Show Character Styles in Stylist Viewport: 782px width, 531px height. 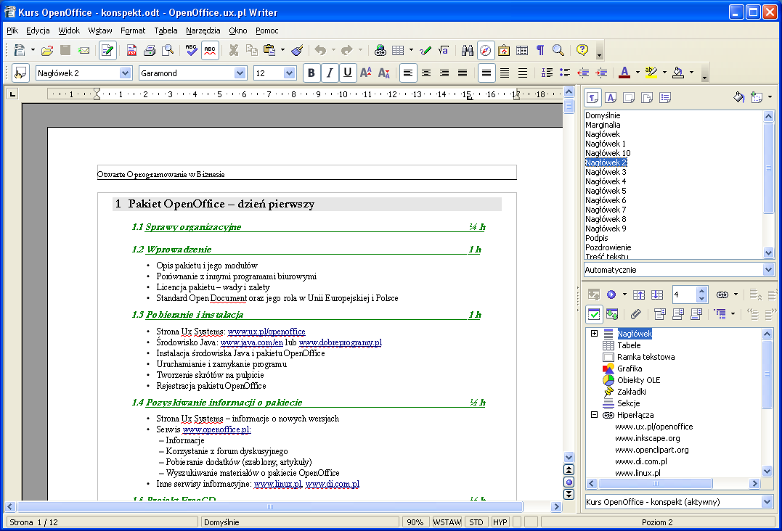pyautogui.click(x=611, y=98)
